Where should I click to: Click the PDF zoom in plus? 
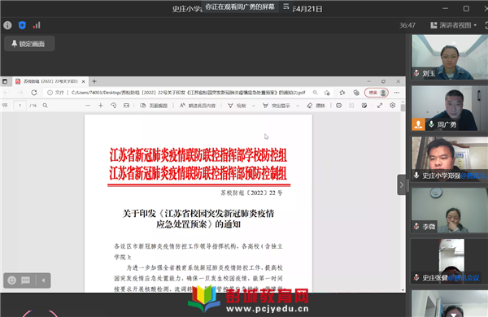tap(101, 106)
